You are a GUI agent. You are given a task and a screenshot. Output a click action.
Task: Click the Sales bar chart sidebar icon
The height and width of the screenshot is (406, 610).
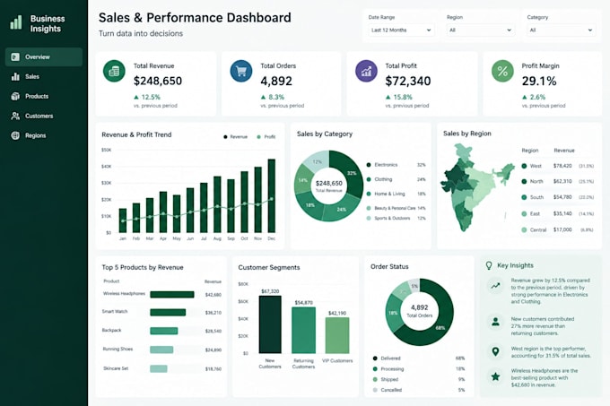(x=15, y=76)
